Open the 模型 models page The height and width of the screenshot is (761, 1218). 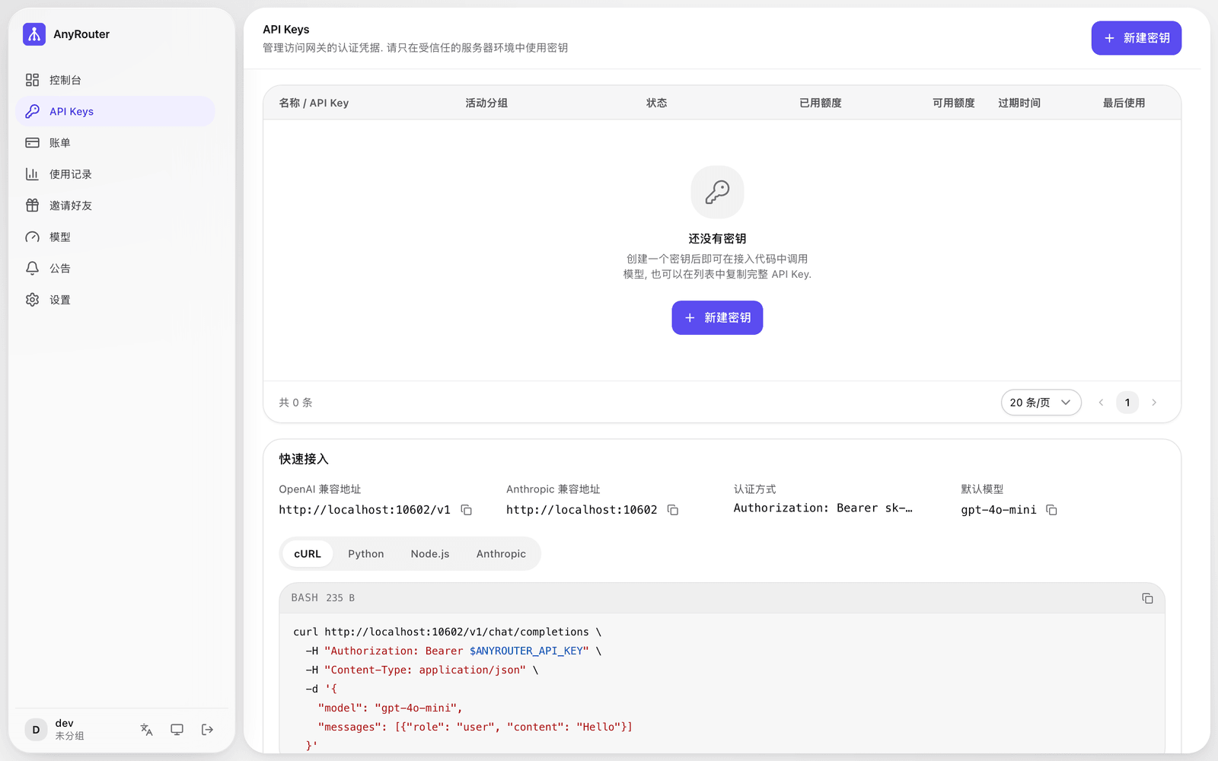coord(115,237)
